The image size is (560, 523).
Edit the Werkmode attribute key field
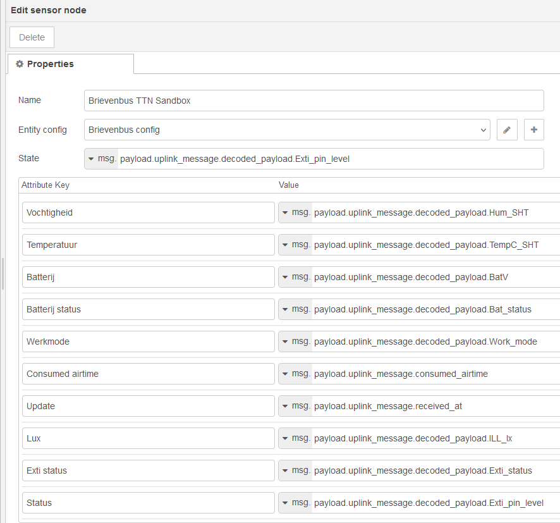pyautogui.click(x=148, y=341)
